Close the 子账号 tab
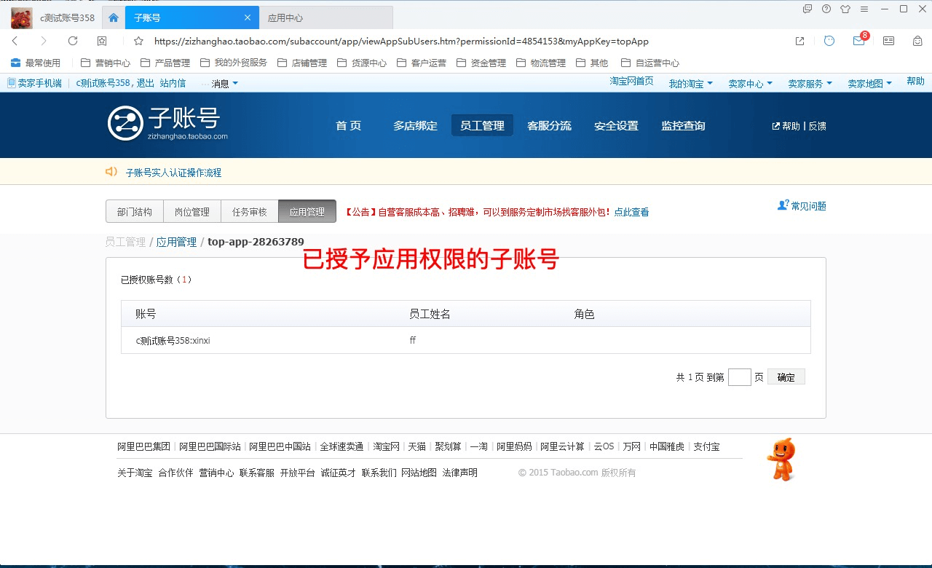 pos(248,17)
